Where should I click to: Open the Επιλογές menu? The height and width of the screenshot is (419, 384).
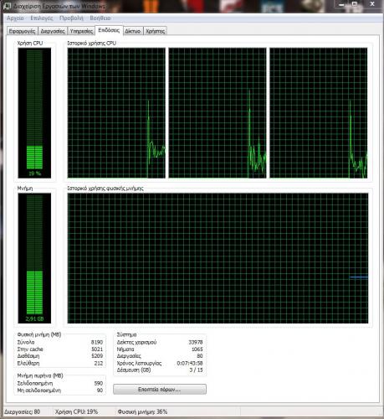point(42,18)
